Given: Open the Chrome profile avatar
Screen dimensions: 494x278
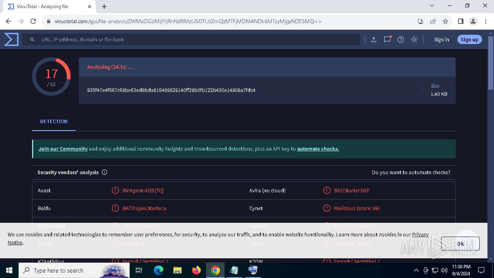Looking at the screenshot, I should [x=473, y=21].
